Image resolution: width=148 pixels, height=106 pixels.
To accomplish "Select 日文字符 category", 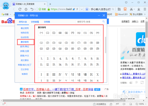I will tap(25, 69).
